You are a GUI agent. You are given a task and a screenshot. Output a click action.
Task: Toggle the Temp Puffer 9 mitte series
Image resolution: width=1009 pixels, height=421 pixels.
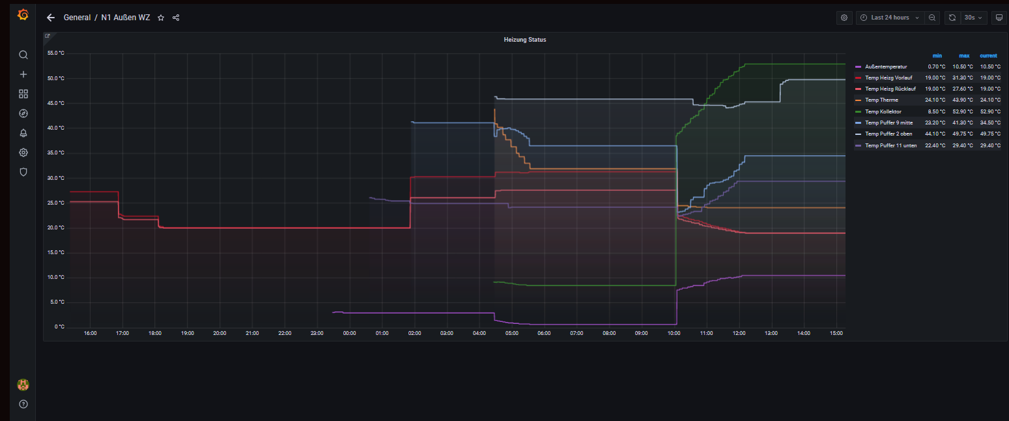(x=888, y=123)
